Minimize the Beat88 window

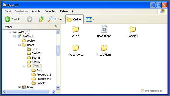coord(153,5)
